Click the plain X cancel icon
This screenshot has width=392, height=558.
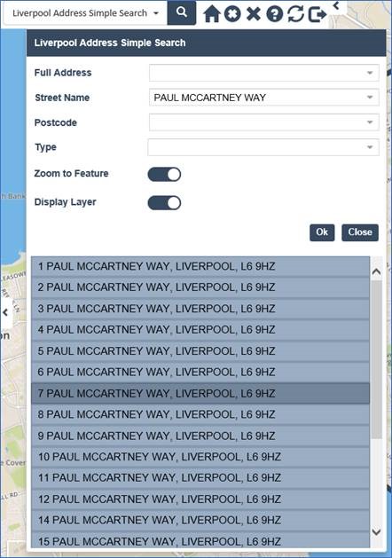(x=254, y=14)
